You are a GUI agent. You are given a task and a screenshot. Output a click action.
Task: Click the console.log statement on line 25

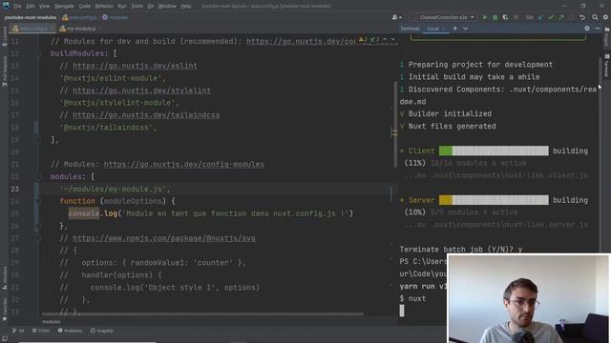[x=210, y=213]
